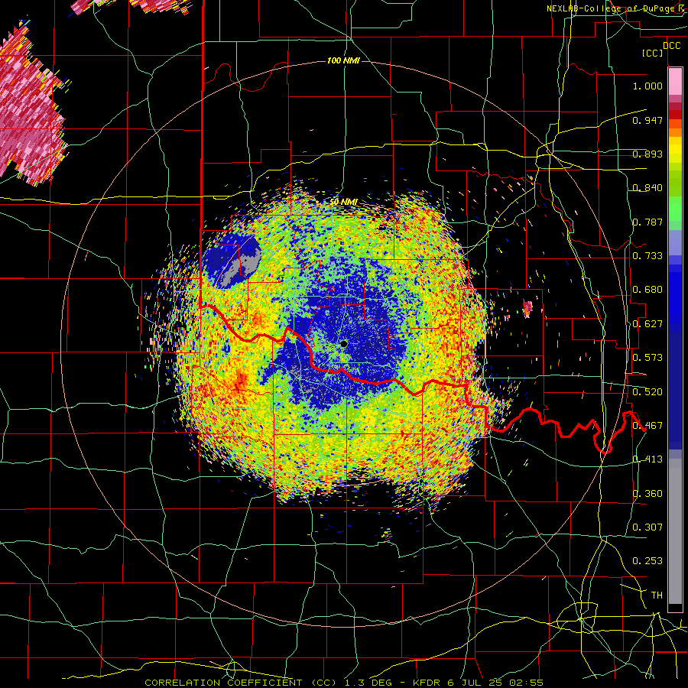Click the 100 NMI range ring label
Screen dimensions: 688x688
coord(343,60)
